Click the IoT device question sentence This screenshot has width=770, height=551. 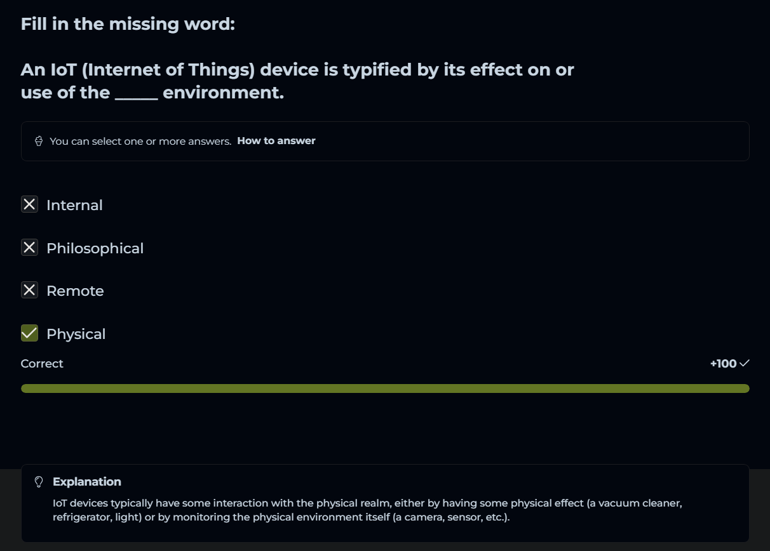coord(297,81)
